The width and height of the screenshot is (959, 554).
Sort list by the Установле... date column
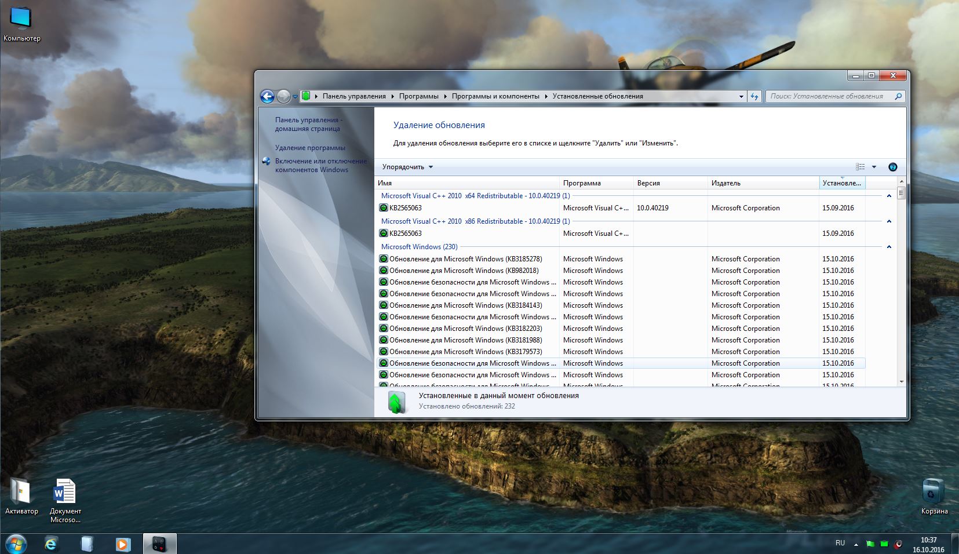[x=842, y=183]
